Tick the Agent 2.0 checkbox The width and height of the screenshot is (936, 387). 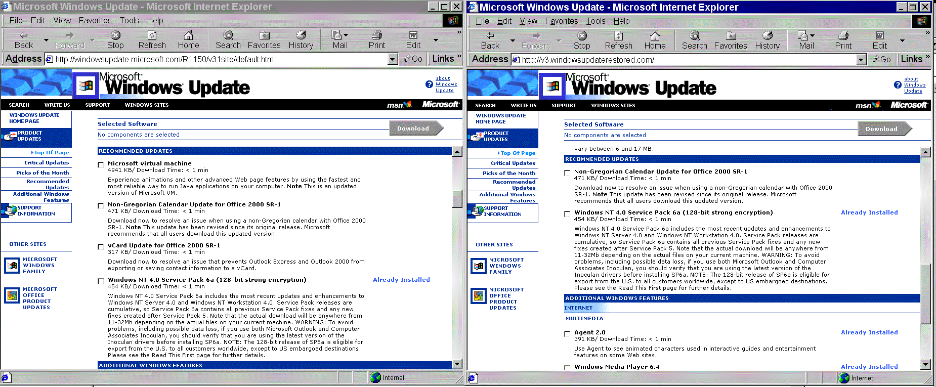(x=567, y=334)
